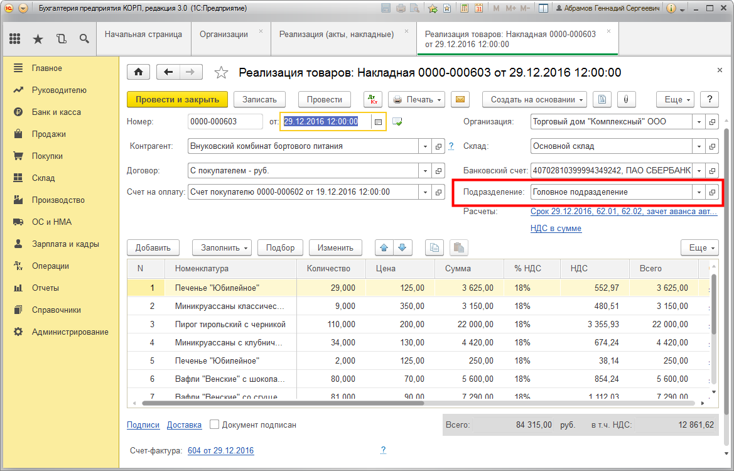
Task: Expand the Договор dropdown list
Action: click(425, 171)
